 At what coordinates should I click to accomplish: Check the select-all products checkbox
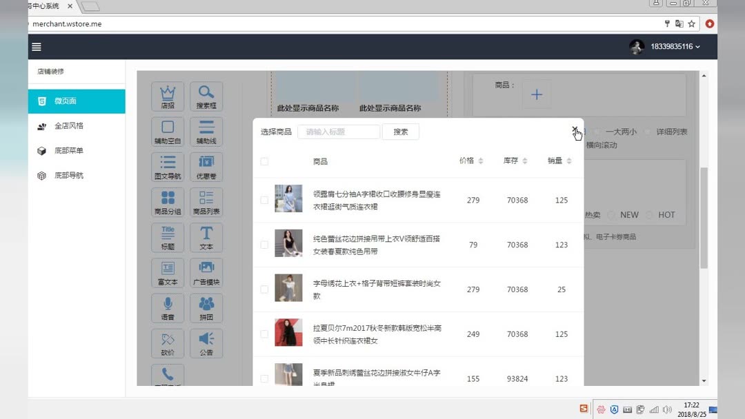coord(264,160)
